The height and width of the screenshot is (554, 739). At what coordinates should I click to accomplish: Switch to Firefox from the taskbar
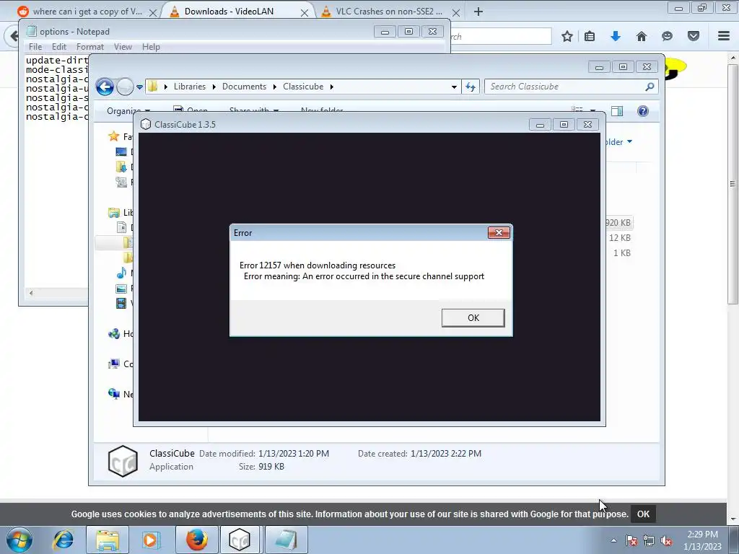pyautogui.click(x=196, y=540)
